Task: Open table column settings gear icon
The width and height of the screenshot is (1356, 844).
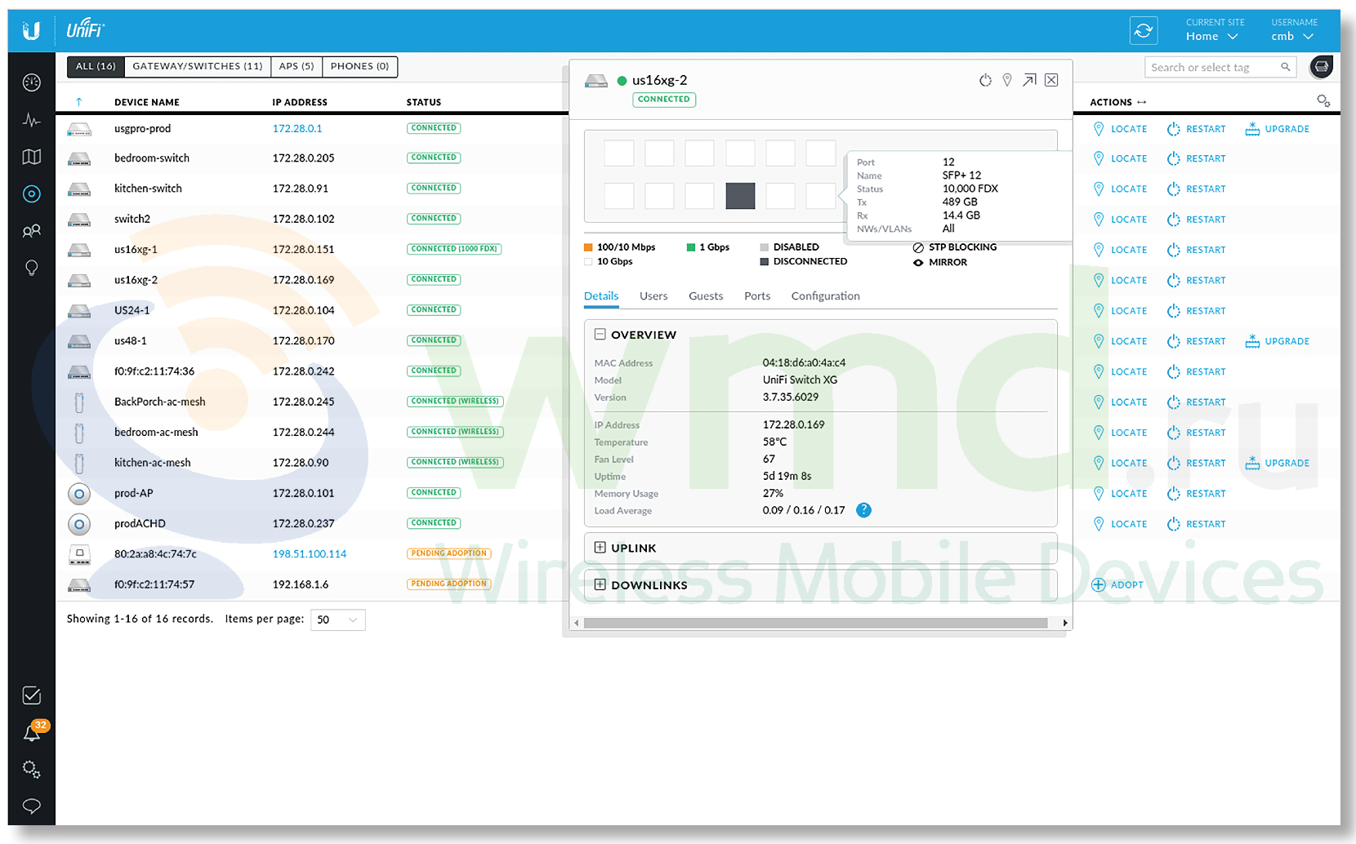Action: pos(1323,101)
